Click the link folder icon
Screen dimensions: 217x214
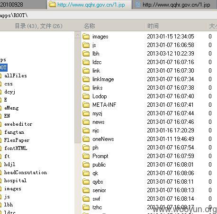[86, 71]
